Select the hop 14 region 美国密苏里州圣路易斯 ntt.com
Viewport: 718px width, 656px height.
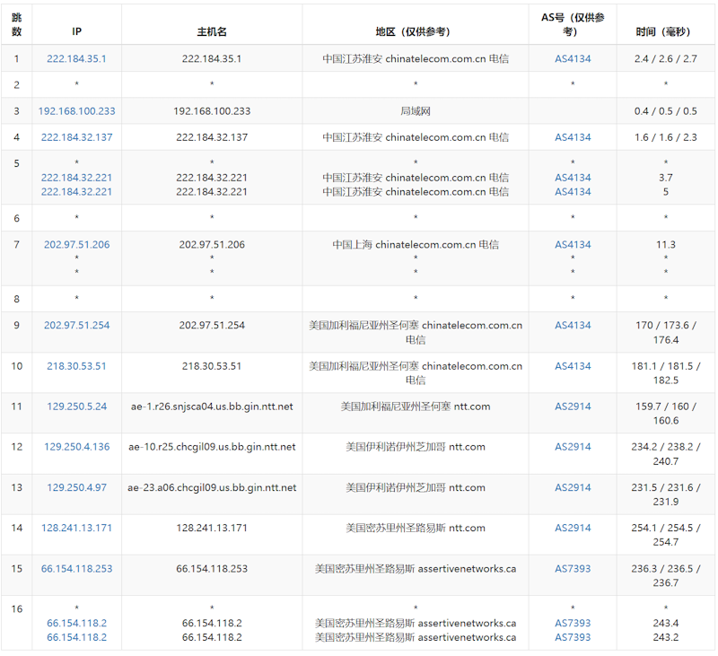coord(416,528)
